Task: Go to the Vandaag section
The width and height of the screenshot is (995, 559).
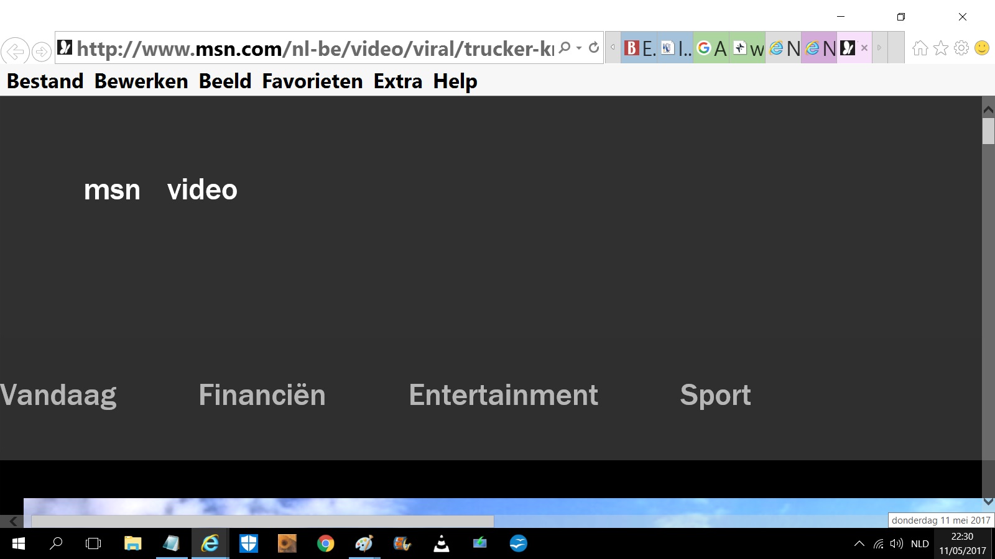Action: tap(58, 396)
